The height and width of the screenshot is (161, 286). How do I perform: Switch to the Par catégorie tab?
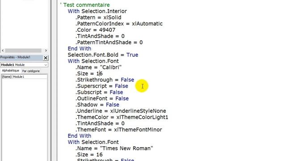point(31,71)
